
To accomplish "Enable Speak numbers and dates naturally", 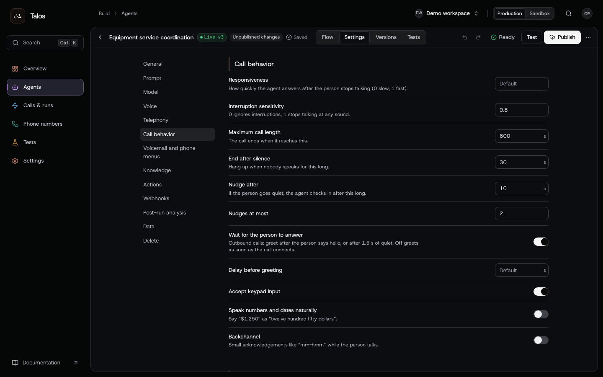I will [x=541, y=314].
